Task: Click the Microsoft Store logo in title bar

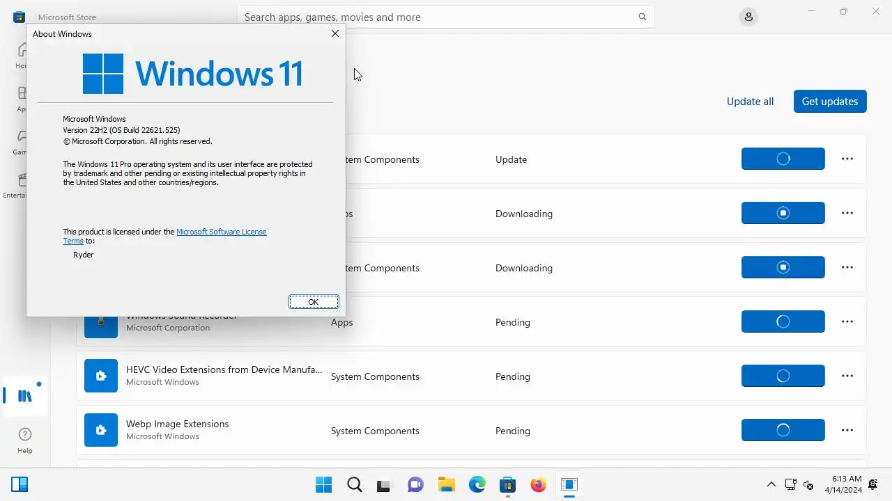Action: 20,17
